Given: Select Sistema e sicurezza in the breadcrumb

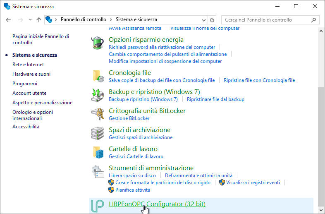Looking at the screenshot, I should click(x=136, y=19).
